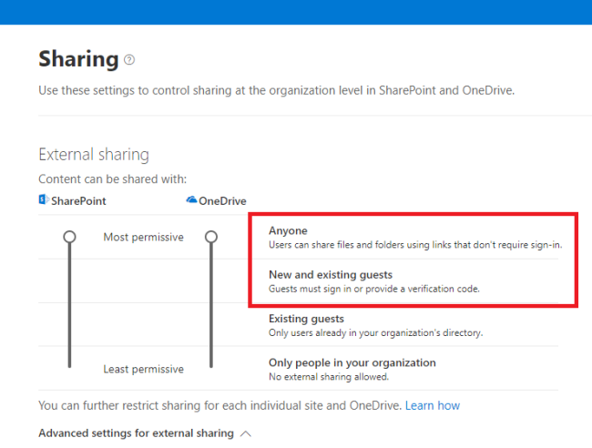Choose the Anyone sharing level
Viewport: 592px width, 448px height.
288,230
